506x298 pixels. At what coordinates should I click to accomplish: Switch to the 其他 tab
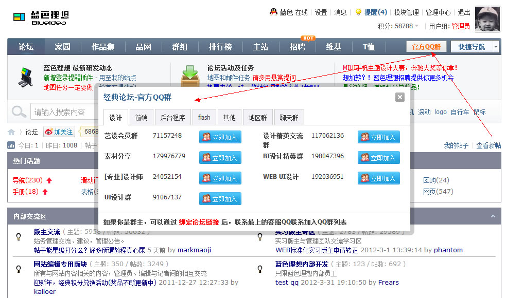pos(230,118)
